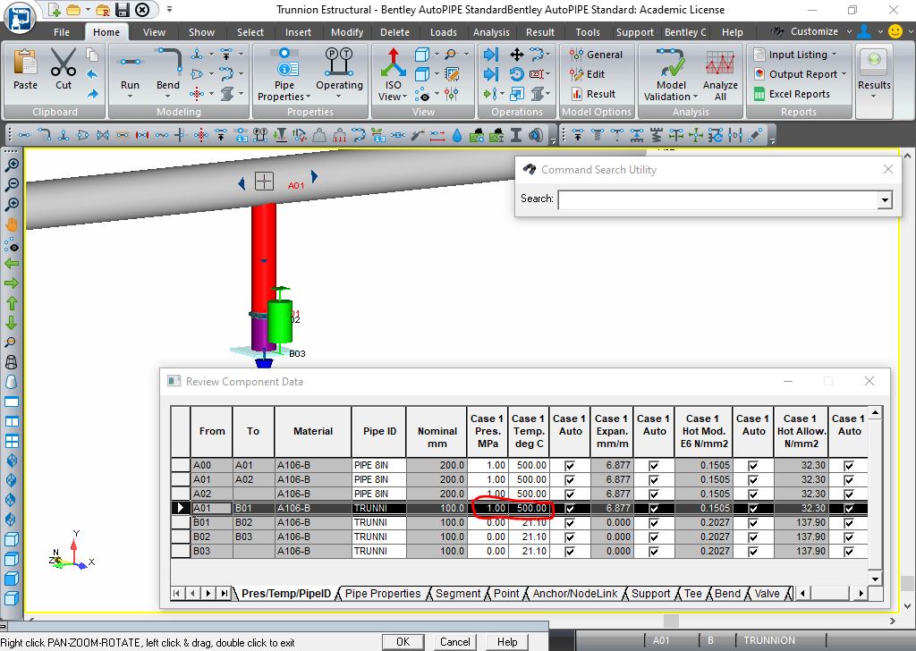Image resolution: width=916 pixels, height=651 pixels.
Task: Expand the Output Report dropdown
Action: [x=844, y=74]
